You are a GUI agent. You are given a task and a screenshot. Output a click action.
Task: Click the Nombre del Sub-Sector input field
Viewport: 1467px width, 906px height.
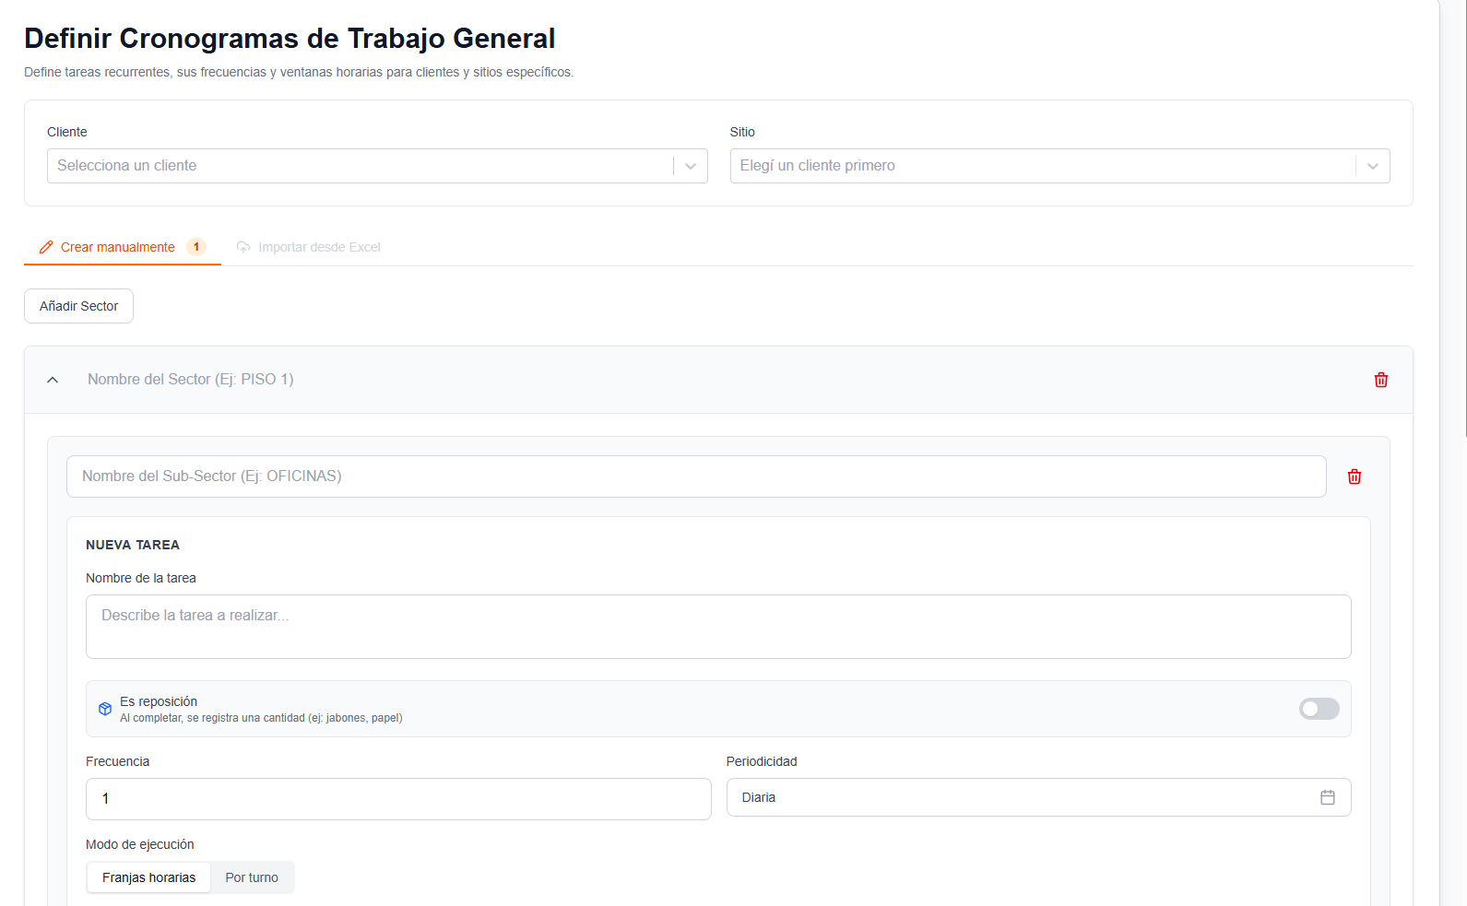pos(696,477)
